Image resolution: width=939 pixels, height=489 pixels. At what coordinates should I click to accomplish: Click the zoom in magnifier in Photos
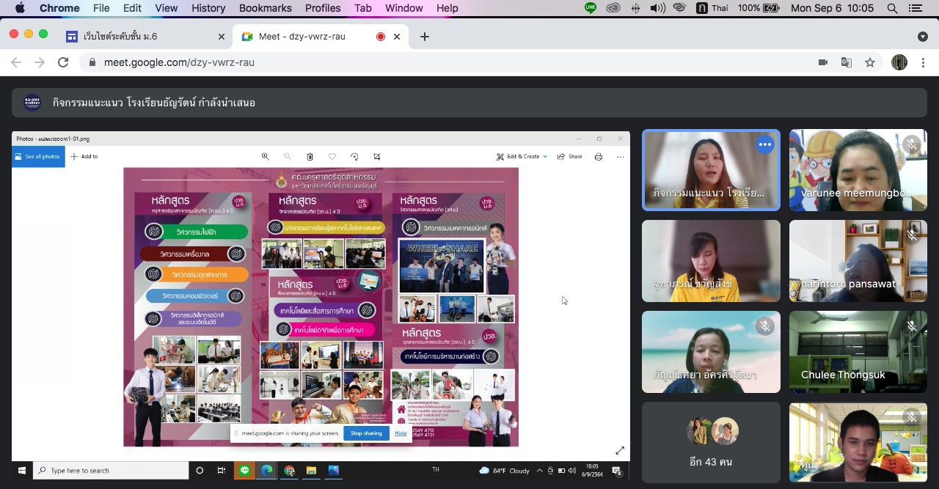click(266, 156)
